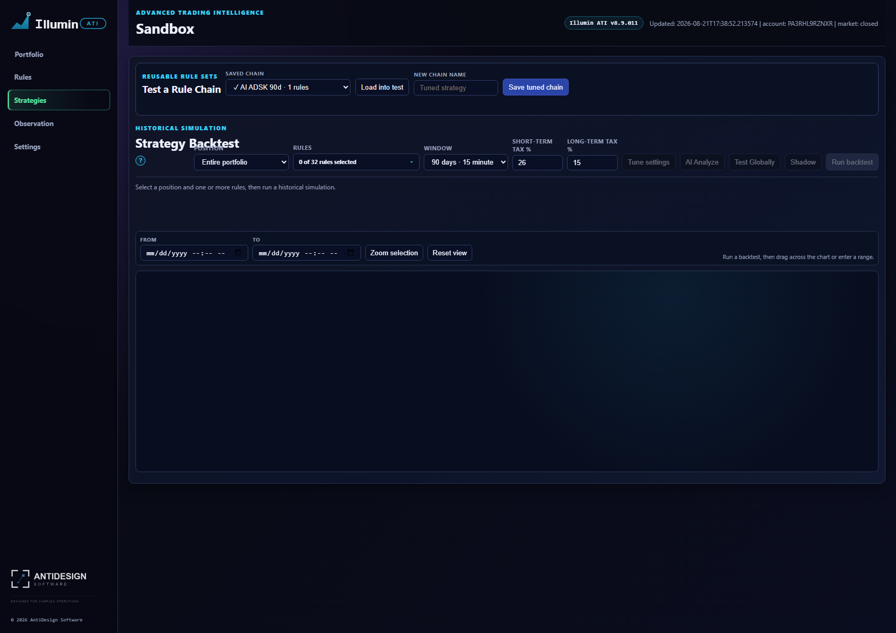Image resolution: width=896 pixels, height=633 pixels.
Task: Click the 'Test a Rule Chain' heading
Action: coord(181,90)
